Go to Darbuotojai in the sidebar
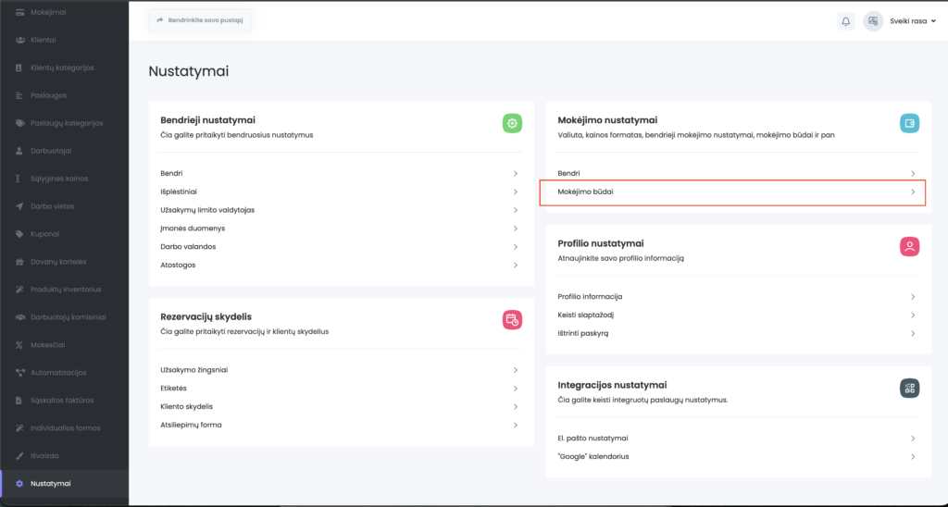 click(51, 151)
